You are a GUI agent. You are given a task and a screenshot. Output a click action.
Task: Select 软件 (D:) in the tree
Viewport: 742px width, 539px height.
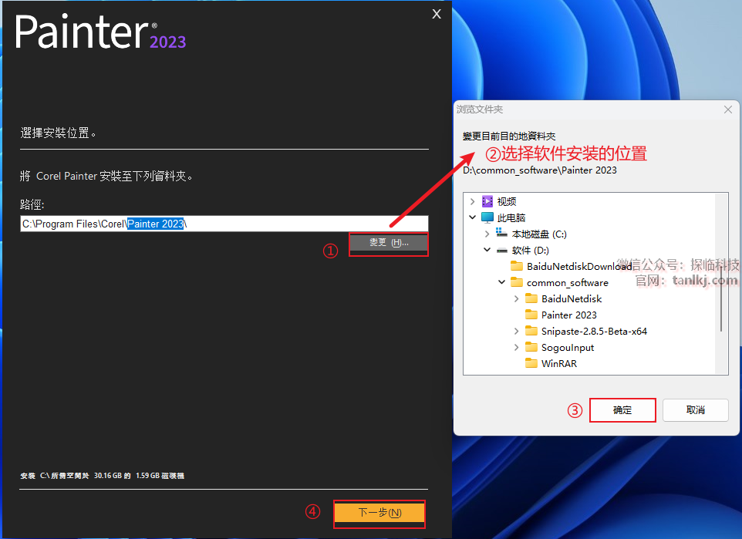531,251
